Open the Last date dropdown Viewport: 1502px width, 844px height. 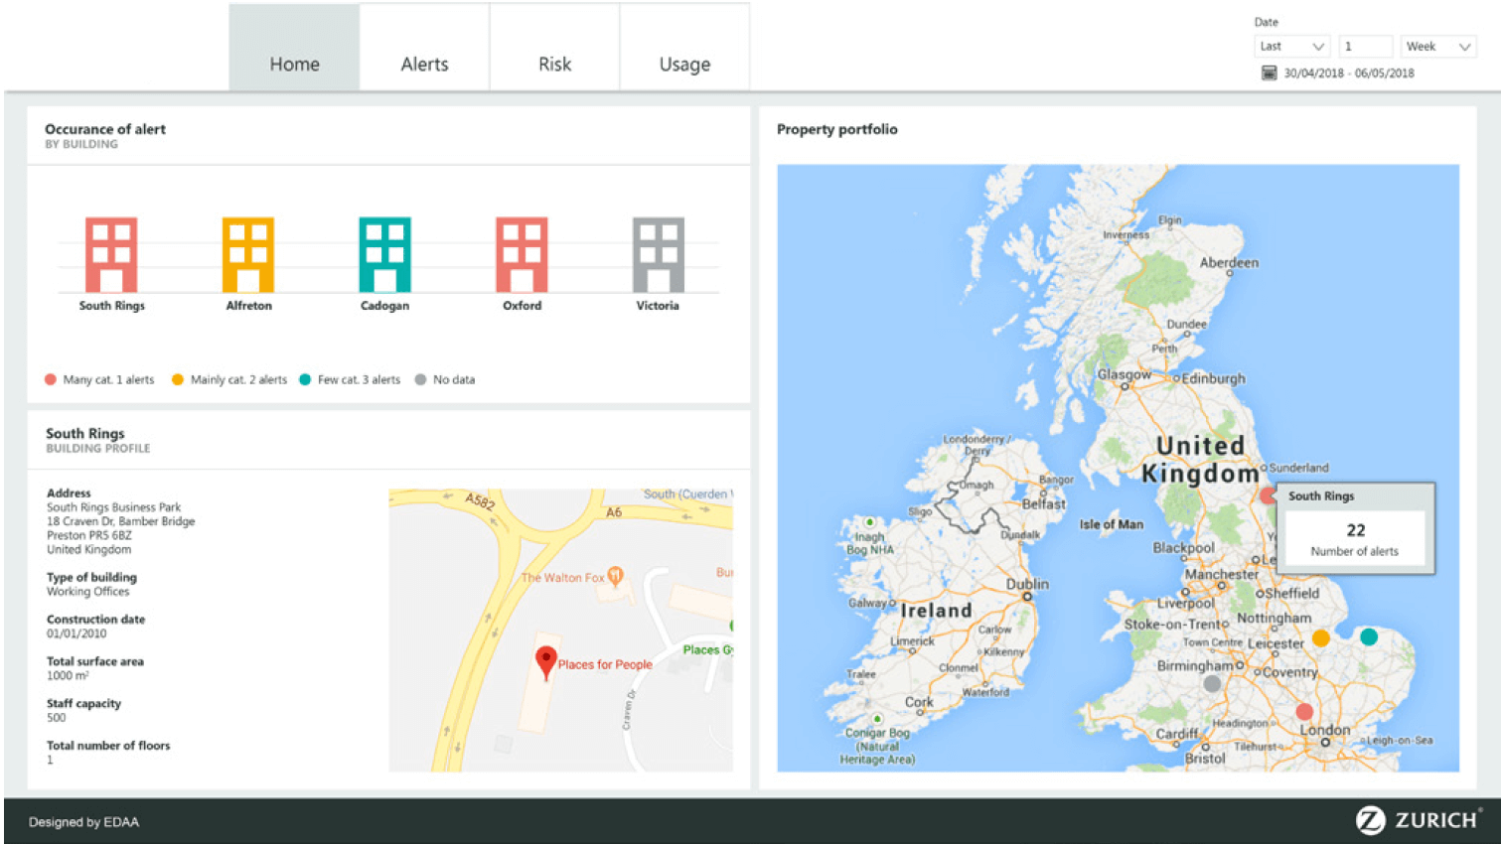tap(1291, 47)
